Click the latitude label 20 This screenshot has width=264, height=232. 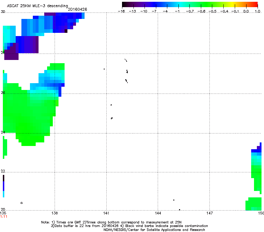click(x=3, y=209)
